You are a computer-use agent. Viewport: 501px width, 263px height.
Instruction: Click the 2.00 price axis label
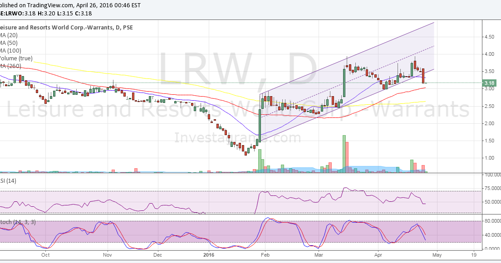tap(490, 123)
